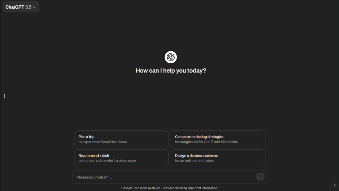Select the 'Compare marketing strategies' suggestion card

click(x=218, y=139)
